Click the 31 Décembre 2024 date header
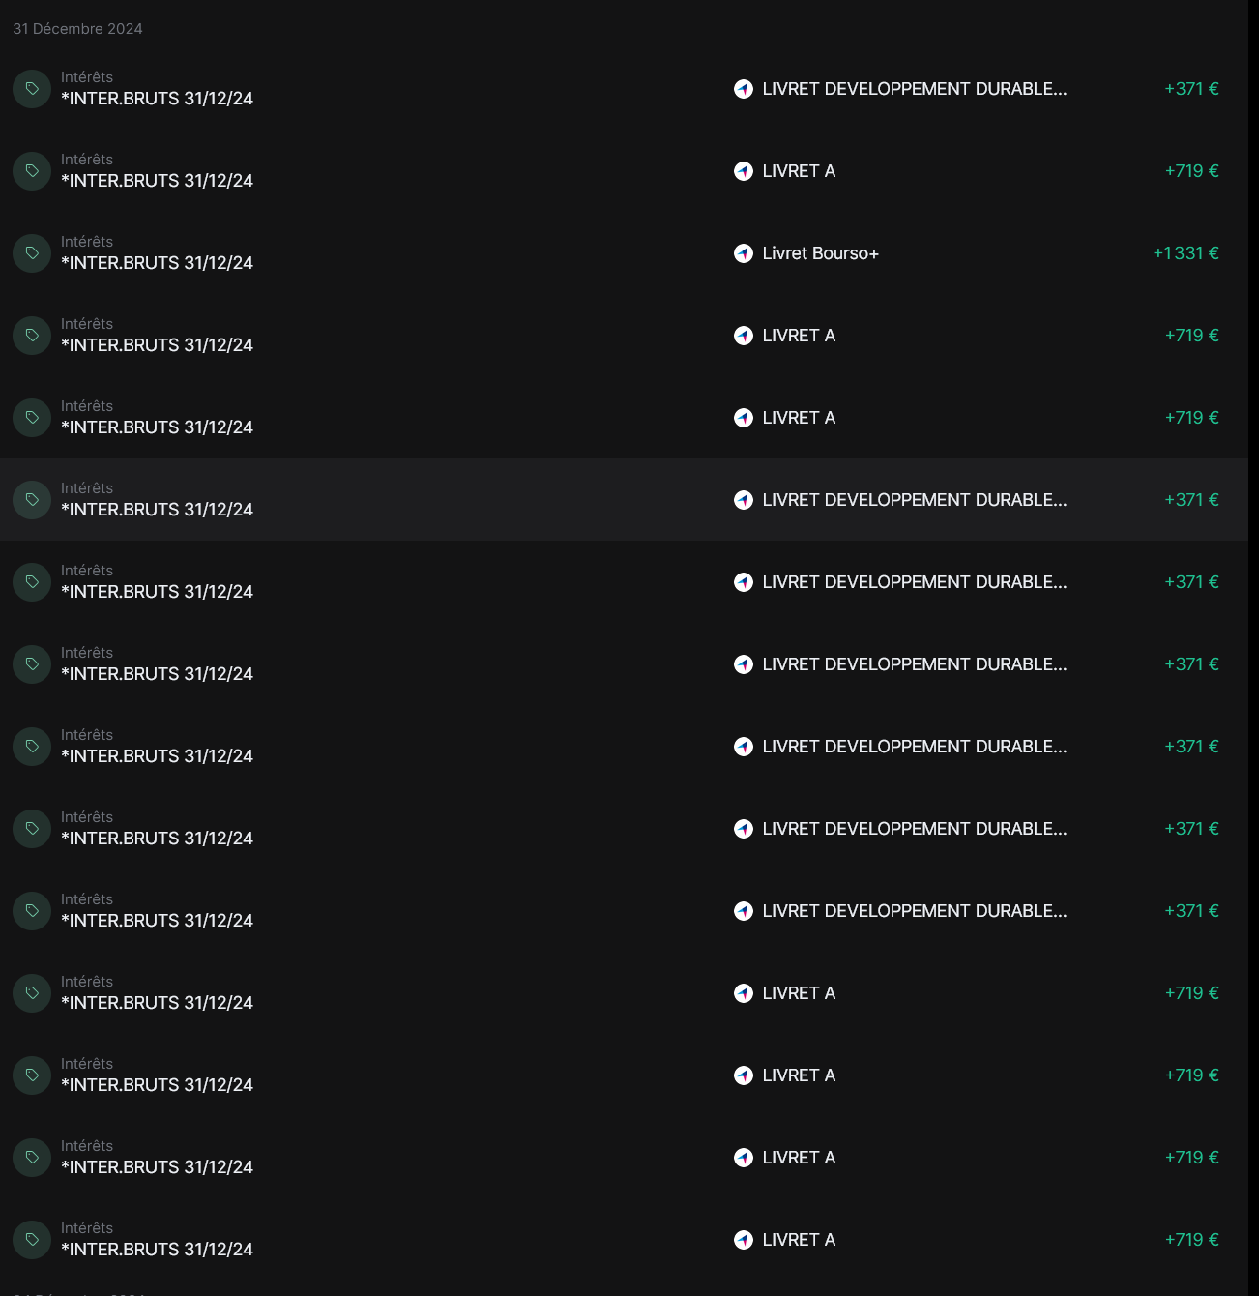The image size is (1259, 1296). (77, 29)
